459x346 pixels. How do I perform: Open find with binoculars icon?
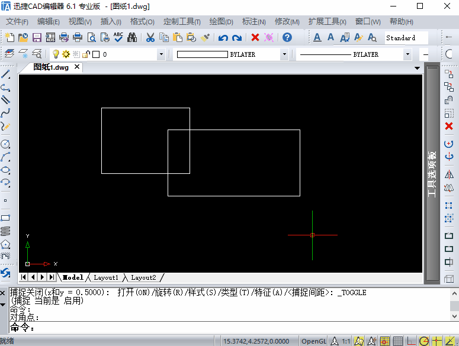pos(132,37)
